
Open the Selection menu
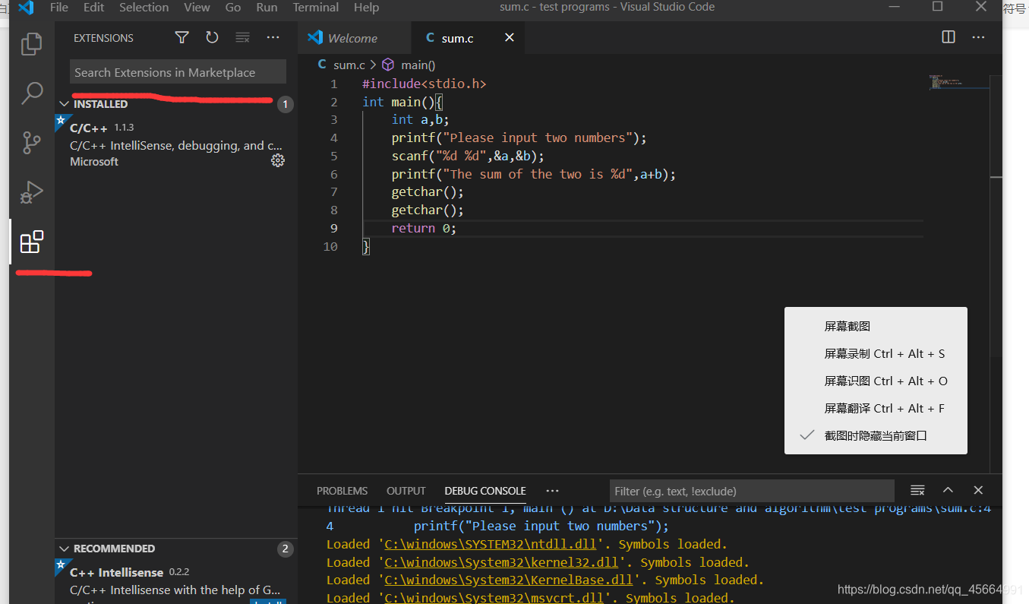click(x=144, y=8)
